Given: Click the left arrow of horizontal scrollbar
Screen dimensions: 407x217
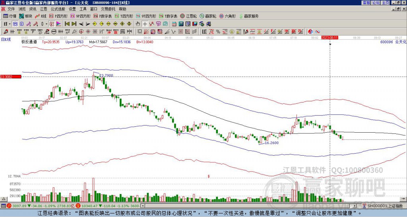Looking at the screenshot, I should [x=143, y=206].
